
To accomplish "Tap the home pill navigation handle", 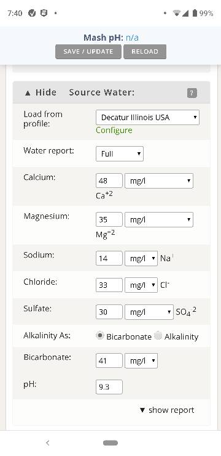I will (x=110, y=443).
